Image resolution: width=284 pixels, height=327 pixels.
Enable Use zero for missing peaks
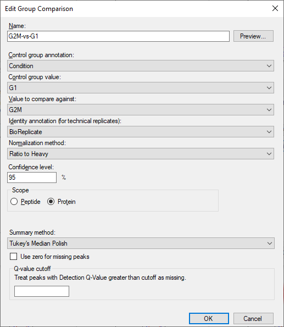tap(14, 257)
